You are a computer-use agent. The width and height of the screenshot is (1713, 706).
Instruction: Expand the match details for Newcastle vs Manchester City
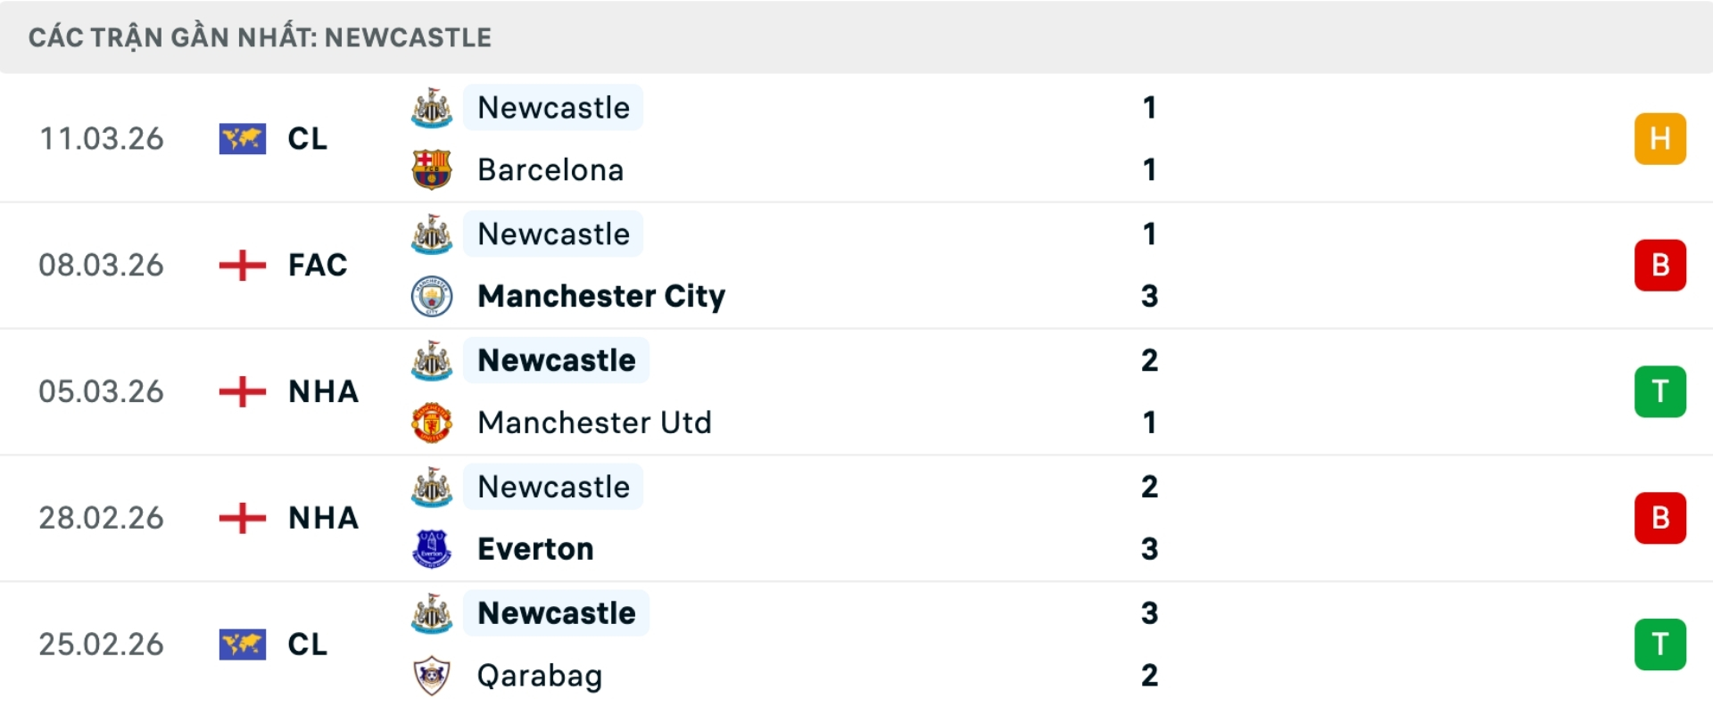856,265
